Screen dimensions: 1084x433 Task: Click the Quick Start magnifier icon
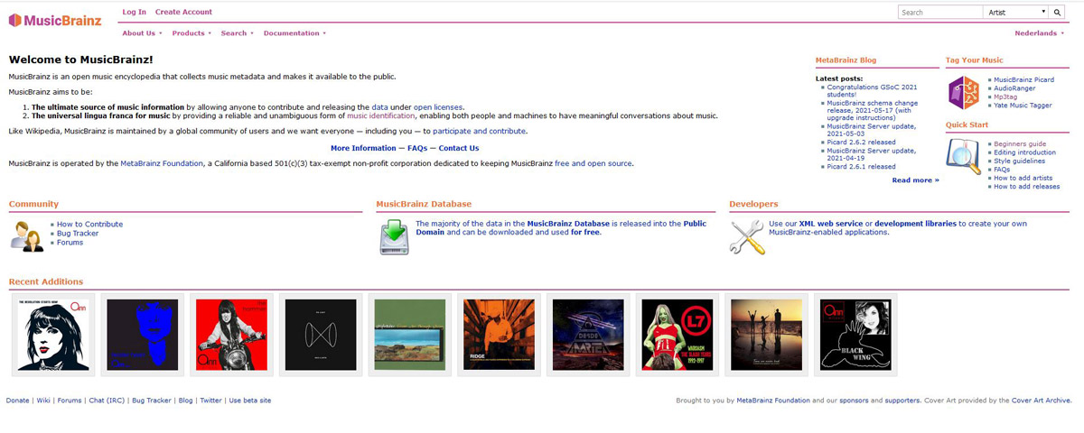[x=963, y=156]
